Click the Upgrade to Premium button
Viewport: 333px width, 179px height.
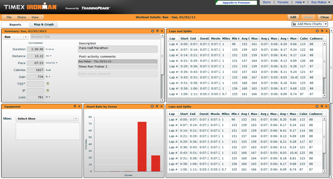[x=236, y=3]
